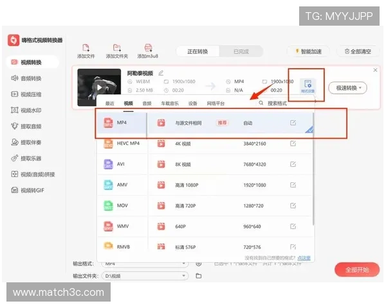386x308 pixels.
Task: Click the resolution list vertical scrollbar
Action: coord(313,169)
